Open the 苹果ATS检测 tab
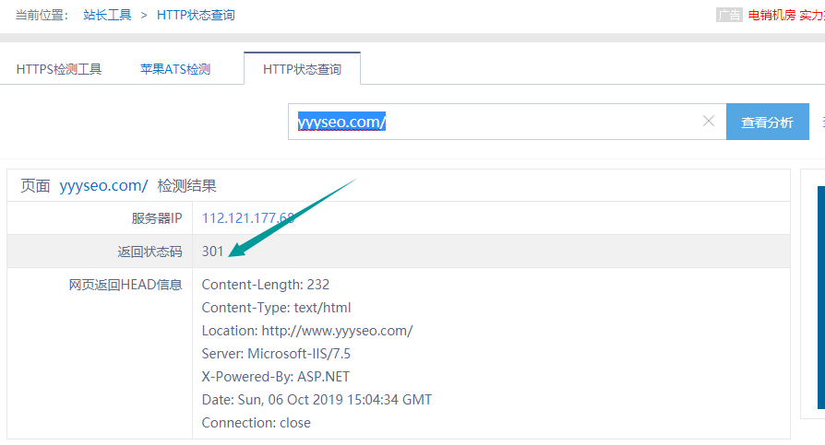Viewport: 825px width, 445px height. point(175,69)
